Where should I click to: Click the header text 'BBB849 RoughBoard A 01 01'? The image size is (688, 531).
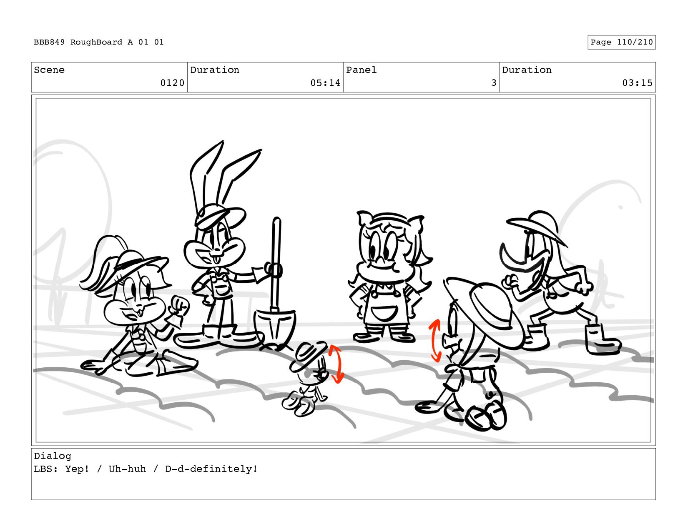pyautogui.click(x=99, y=42)
